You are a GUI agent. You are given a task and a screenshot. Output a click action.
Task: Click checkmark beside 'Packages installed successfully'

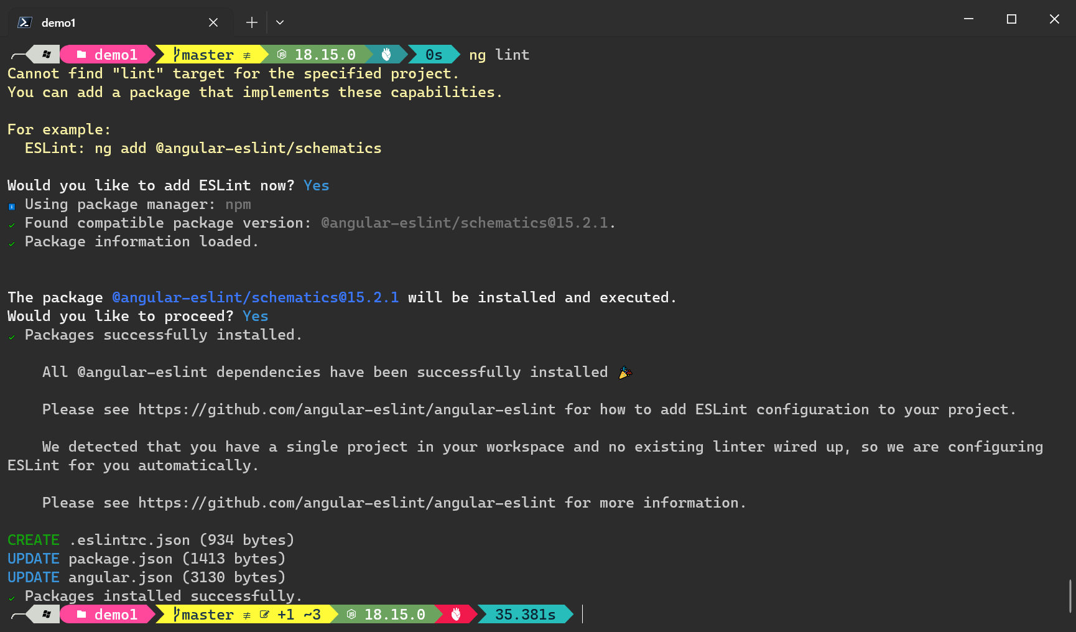click(12, 598)
